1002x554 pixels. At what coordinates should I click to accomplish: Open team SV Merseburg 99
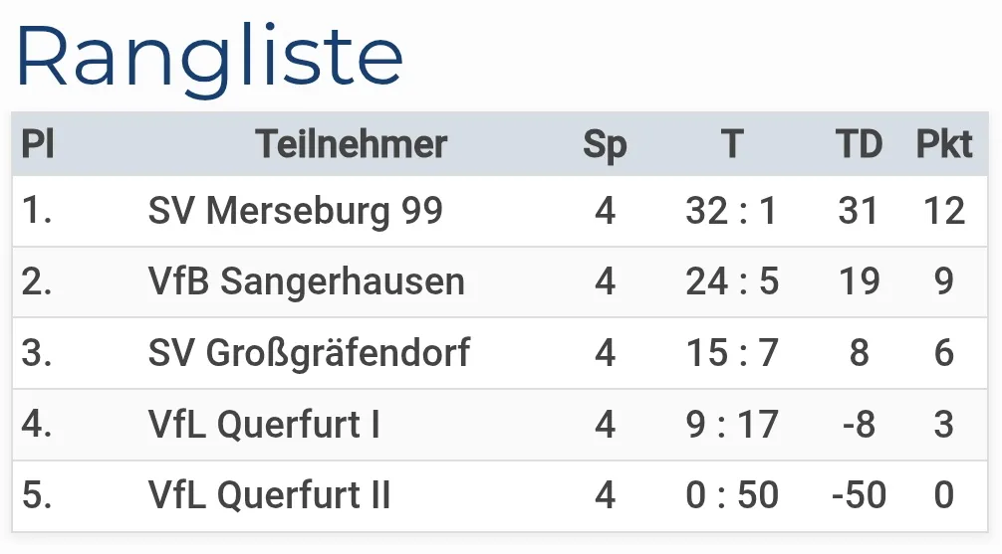pyautogui.click(x=296, y=211)
